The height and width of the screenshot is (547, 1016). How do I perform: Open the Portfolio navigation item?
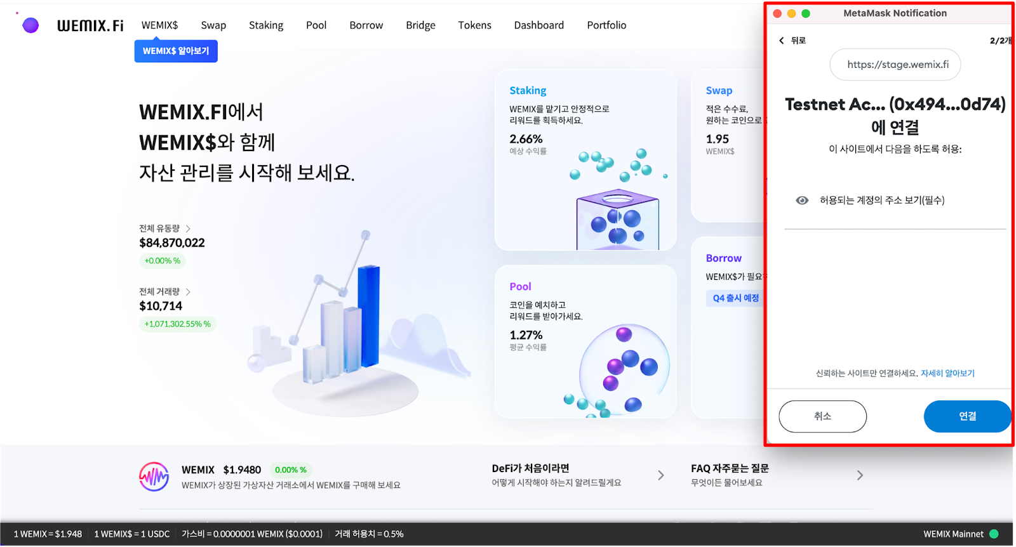606,25
